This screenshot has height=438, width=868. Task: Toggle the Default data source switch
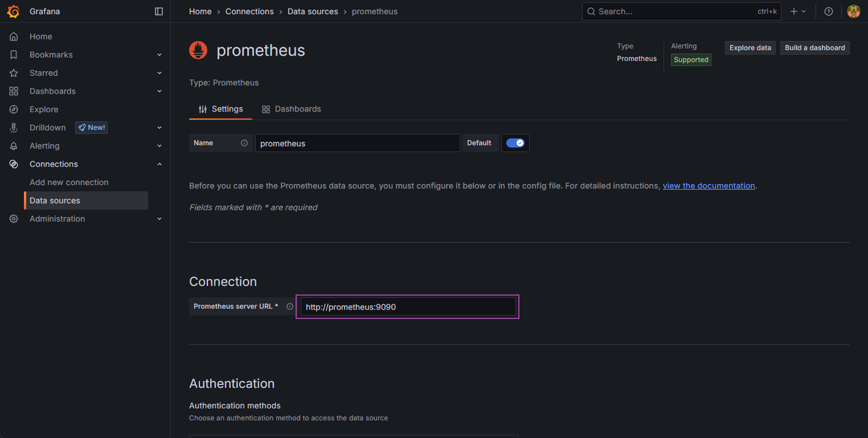click(x=515, y=143)
